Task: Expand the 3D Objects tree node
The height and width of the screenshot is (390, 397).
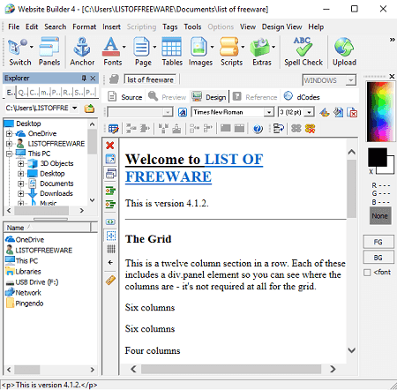Action: [20, 163]
